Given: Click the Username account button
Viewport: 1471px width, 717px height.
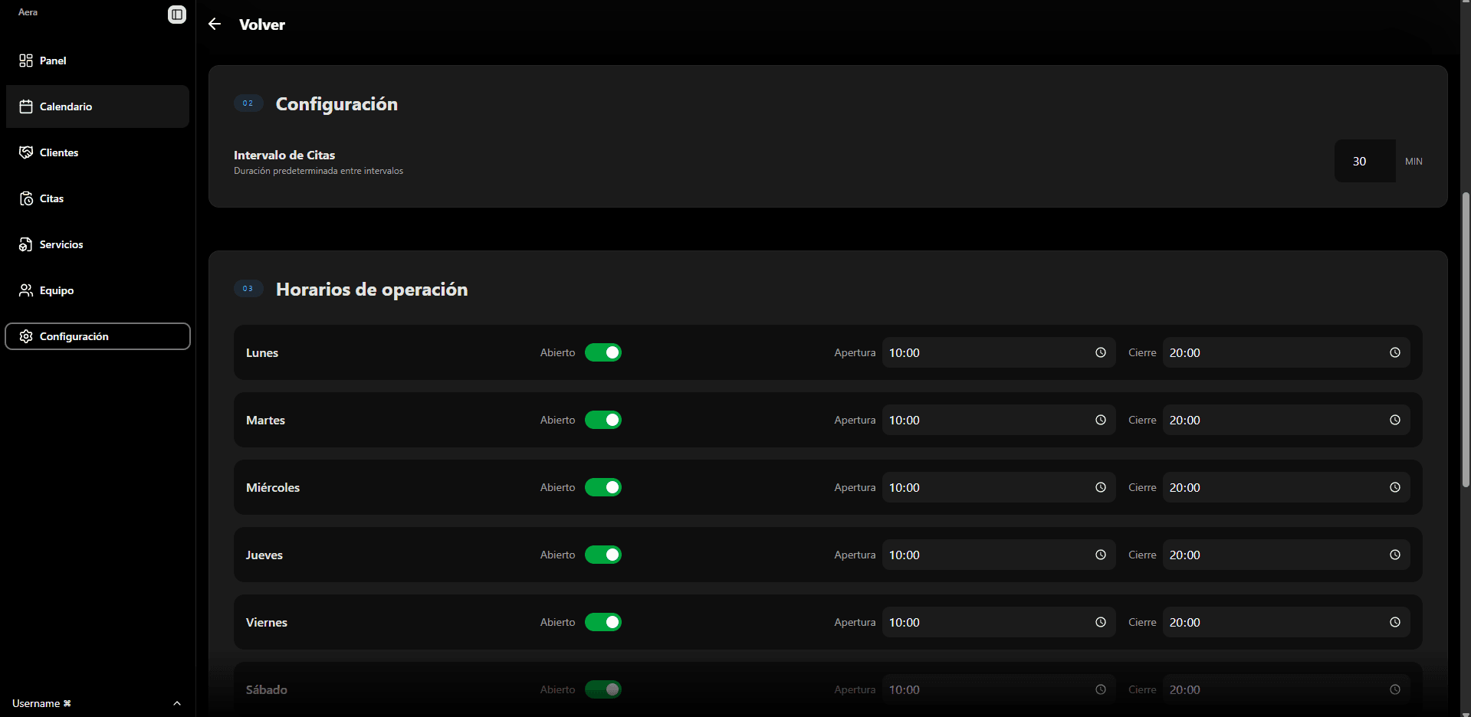Looking at the screenshot, I should pos(97,703).
